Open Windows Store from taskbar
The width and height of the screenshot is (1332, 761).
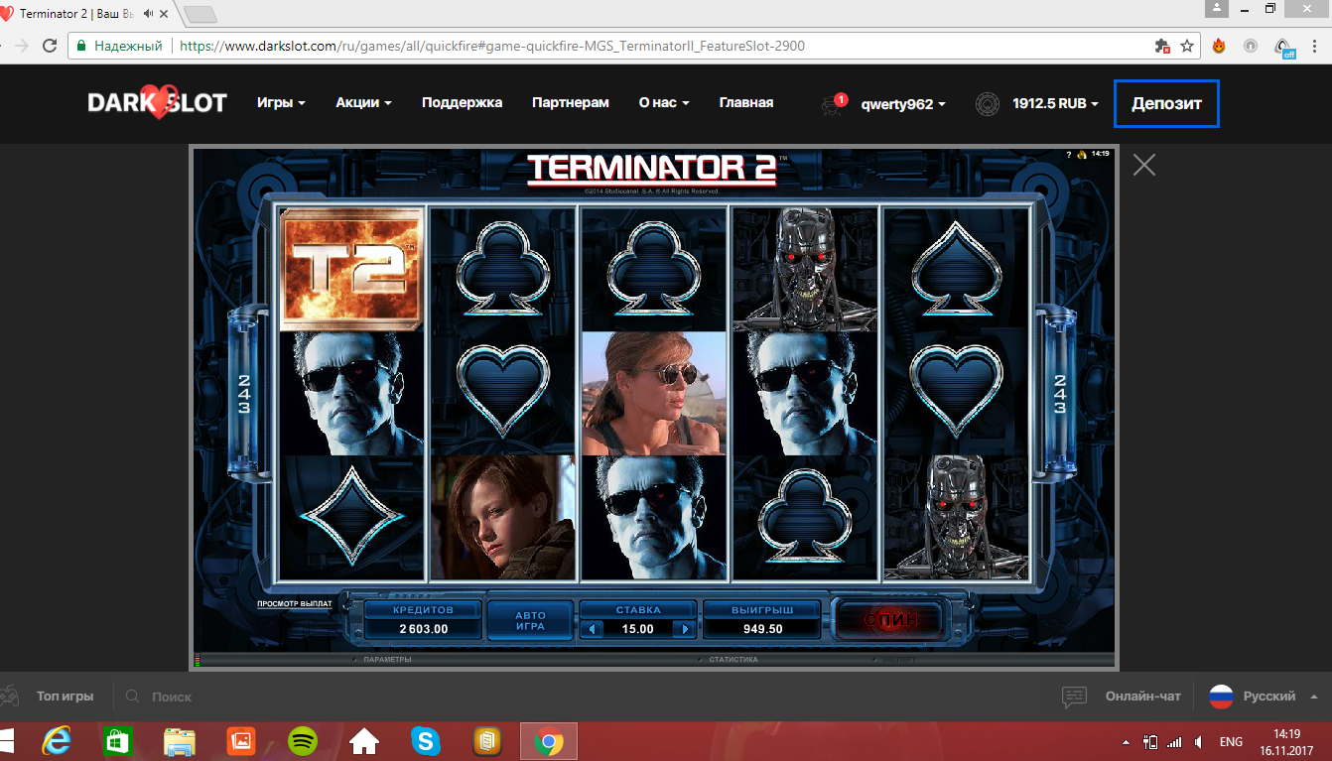click(x=117, y=740)
